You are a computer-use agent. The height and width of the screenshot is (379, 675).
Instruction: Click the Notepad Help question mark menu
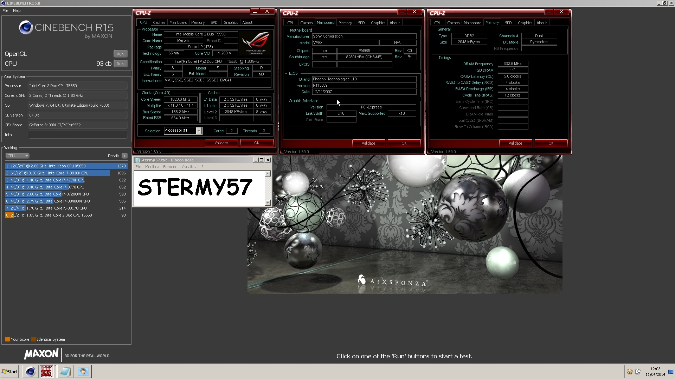(202, 167)
